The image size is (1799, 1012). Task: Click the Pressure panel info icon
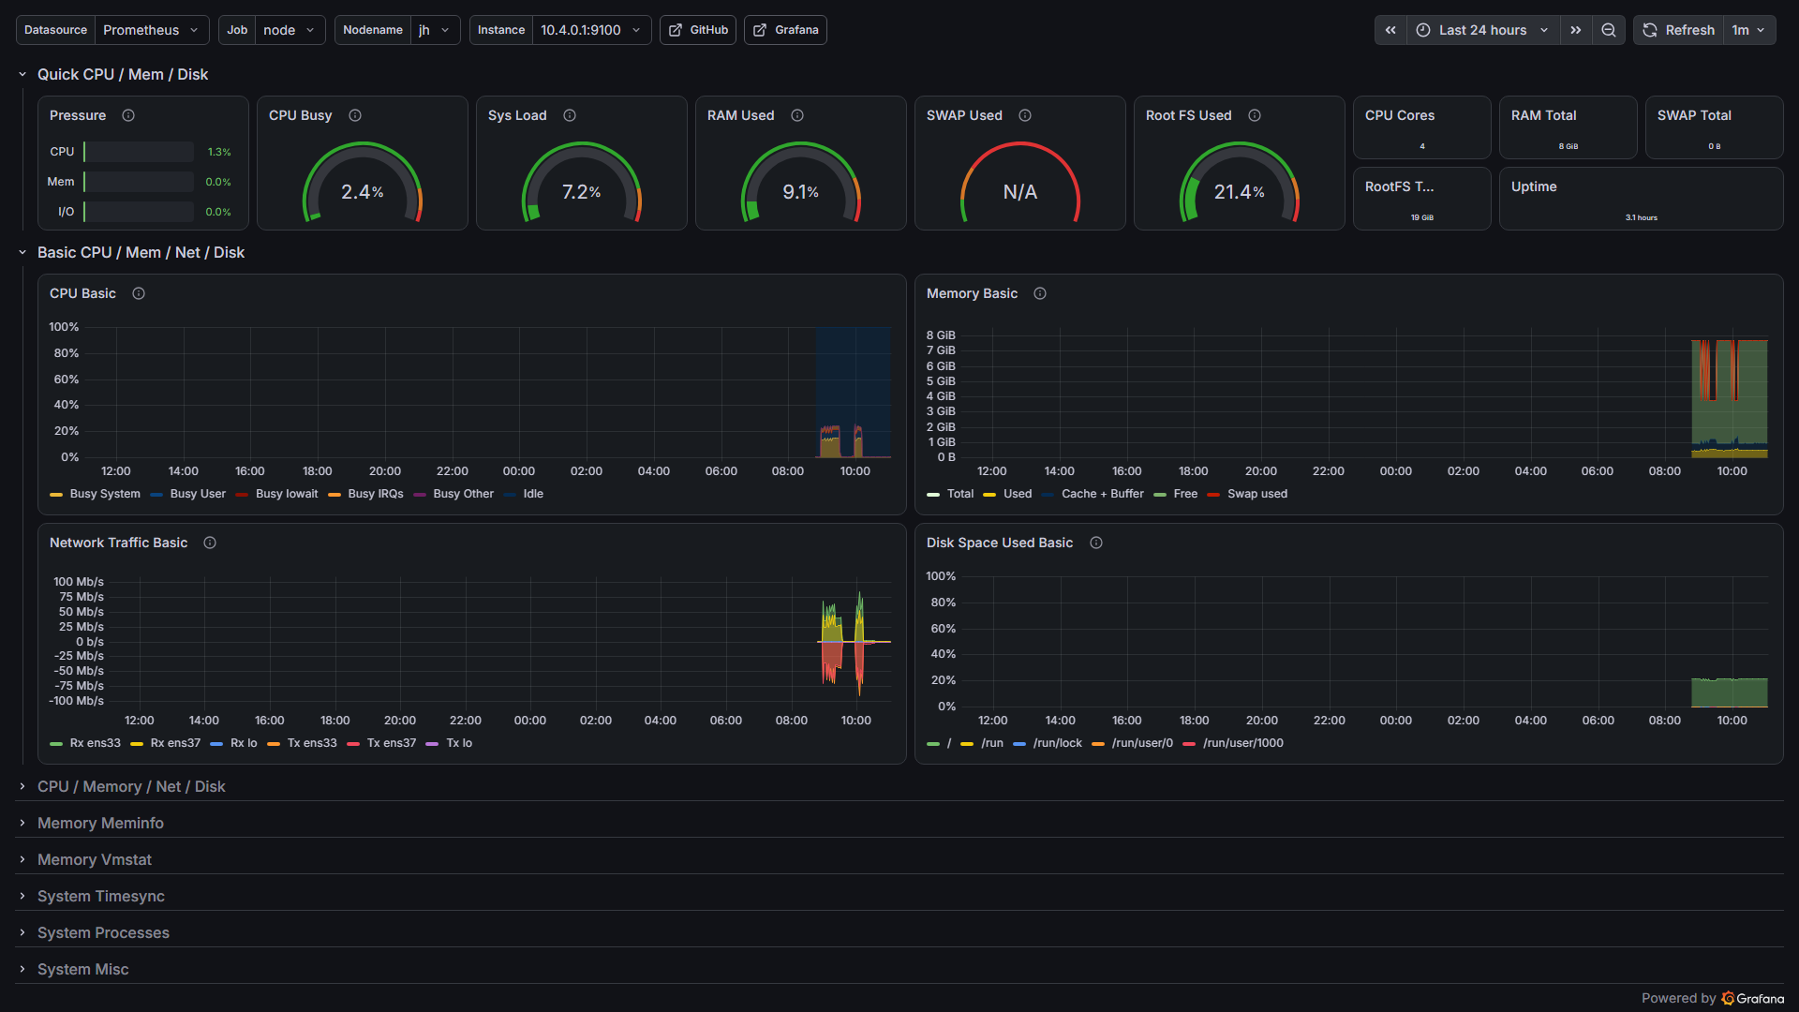tap(128, 115)
